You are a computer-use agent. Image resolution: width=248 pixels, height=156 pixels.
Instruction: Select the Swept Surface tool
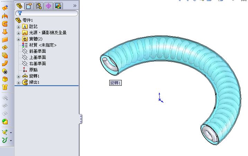[5, 24]
